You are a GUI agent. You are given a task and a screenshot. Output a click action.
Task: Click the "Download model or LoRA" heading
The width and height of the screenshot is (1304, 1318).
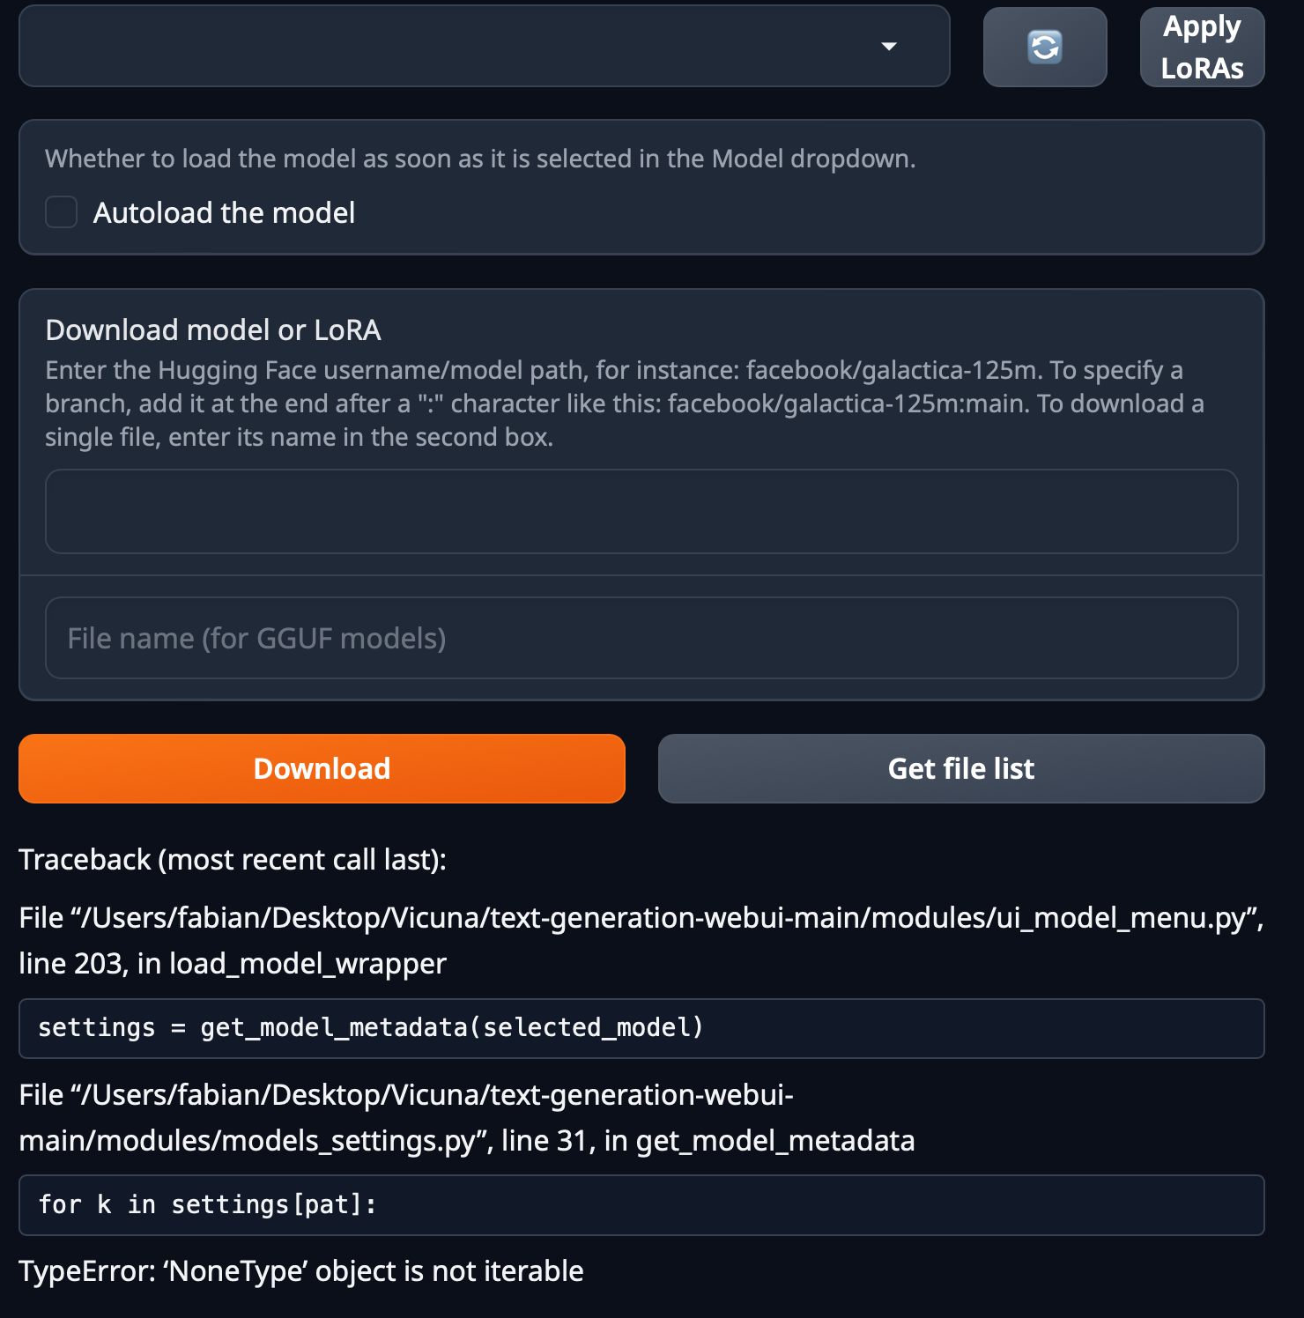coord(212,329)
